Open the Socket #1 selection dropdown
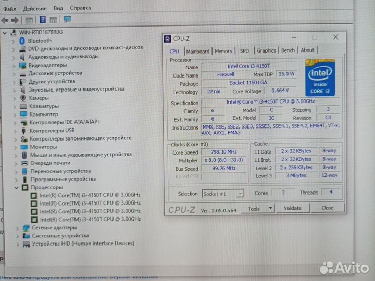375x281 pixels. [x=240, y=193]
